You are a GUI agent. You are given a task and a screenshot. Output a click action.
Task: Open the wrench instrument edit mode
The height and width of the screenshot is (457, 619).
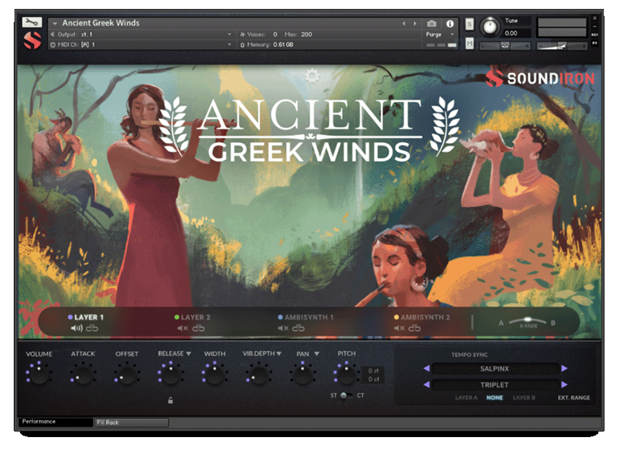pyautogui.click(x=32, y=22)
